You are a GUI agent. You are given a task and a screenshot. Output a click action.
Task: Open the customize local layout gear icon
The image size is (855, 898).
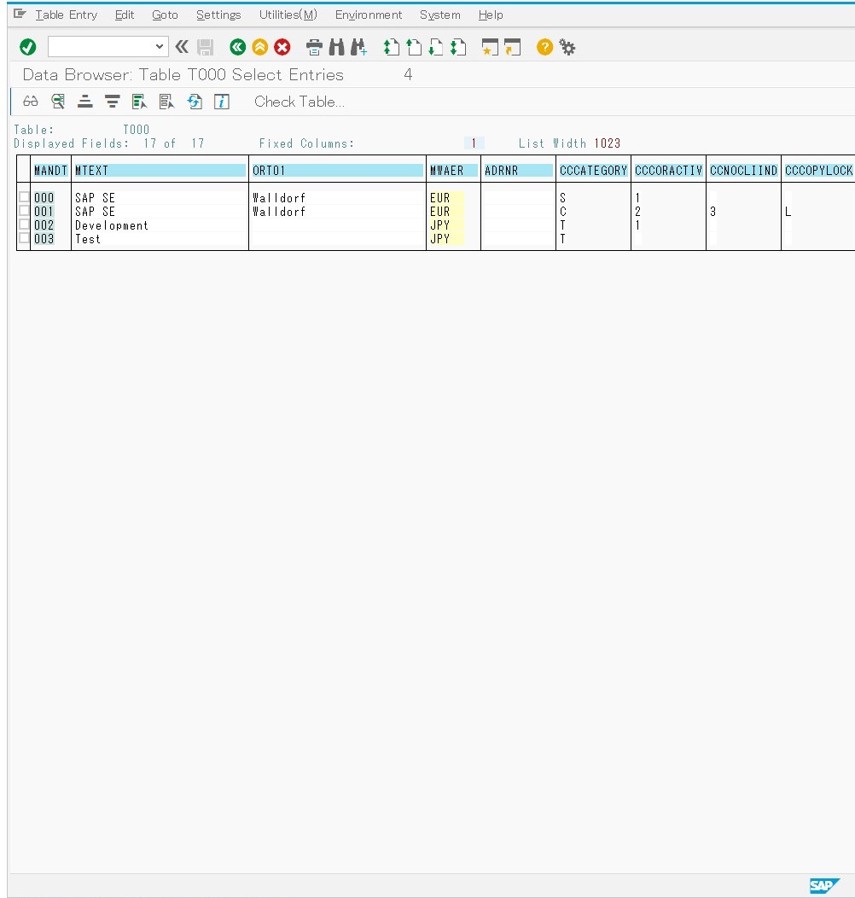(567, 47)
